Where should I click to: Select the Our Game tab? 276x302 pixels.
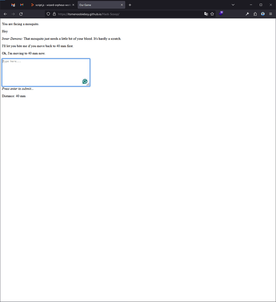101,5
